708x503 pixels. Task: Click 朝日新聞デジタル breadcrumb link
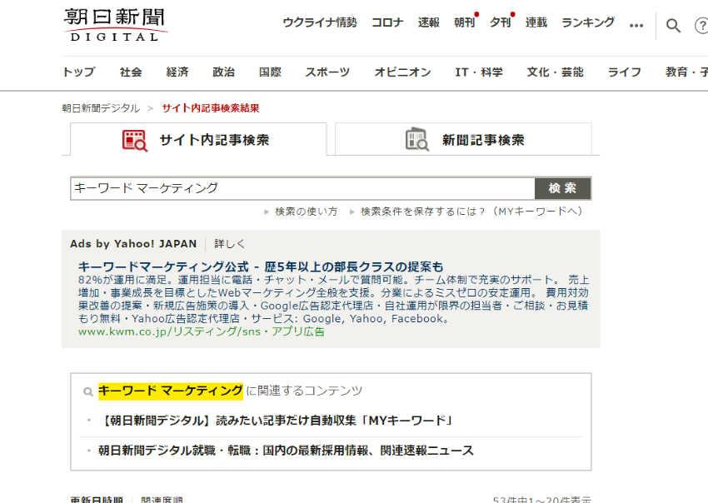pyautogui.click(x=101, y=108)
